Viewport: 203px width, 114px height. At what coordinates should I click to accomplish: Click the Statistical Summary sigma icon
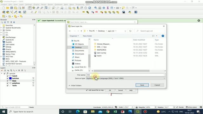pyautogui.click(x=108, y=8)
